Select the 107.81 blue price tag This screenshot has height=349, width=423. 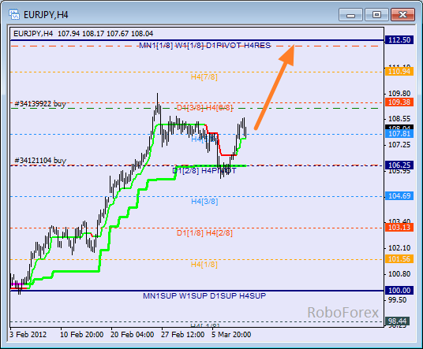(399, 134)
